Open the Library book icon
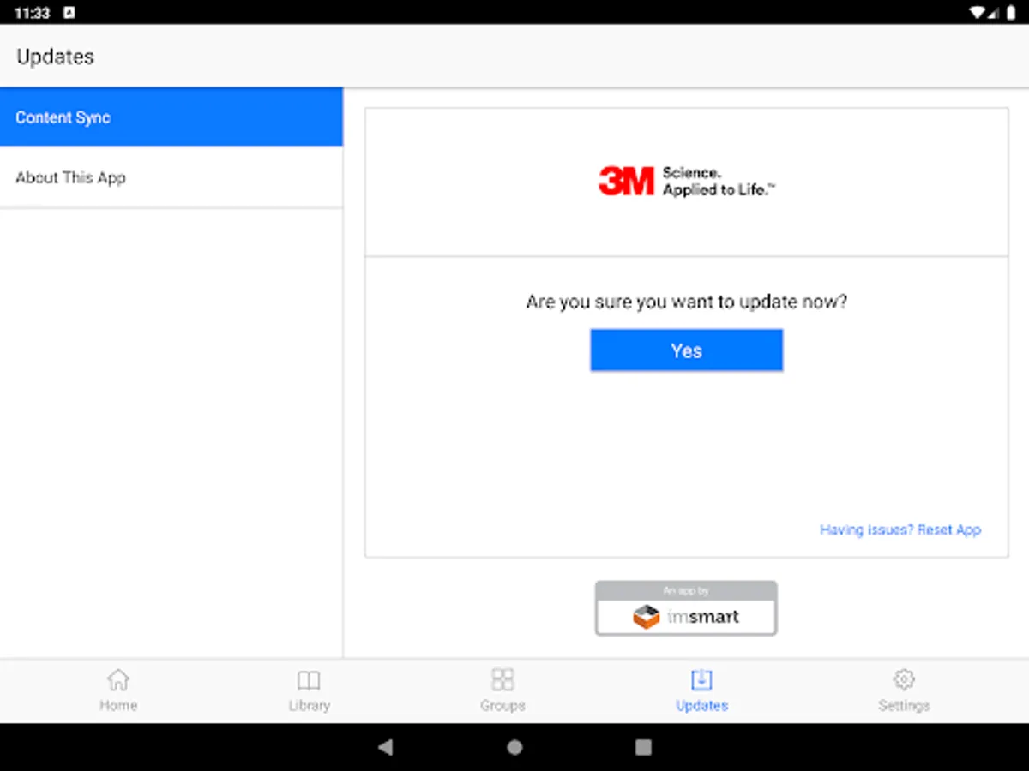Screen dimensions: 1029x771 click(x=309, y=681)
